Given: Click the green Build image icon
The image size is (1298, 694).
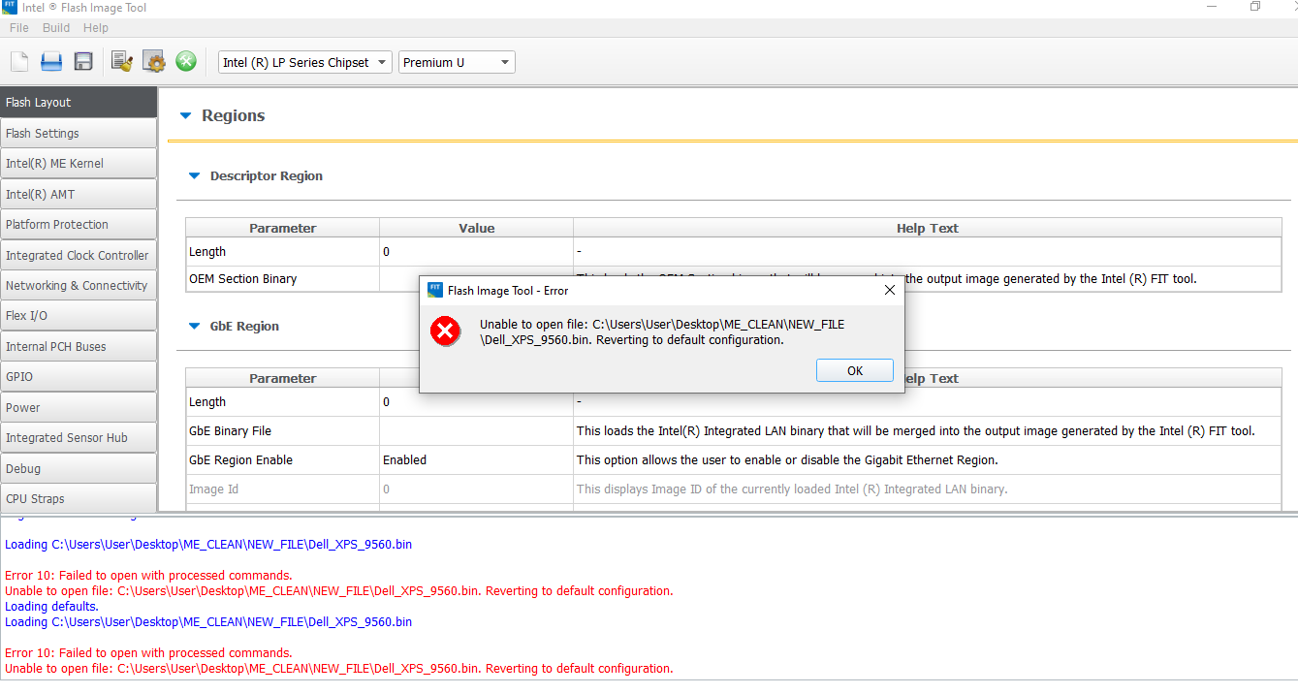Looking at the screenshot, I should pos(186,62).
